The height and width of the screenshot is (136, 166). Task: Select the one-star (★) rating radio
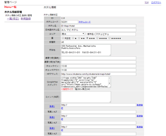[73, 38]
